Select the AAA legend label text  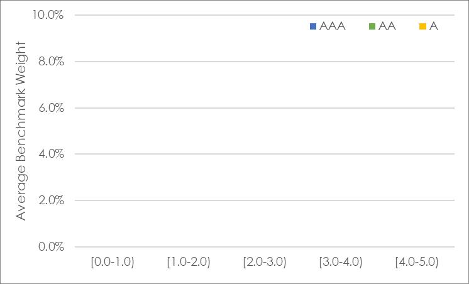[333, 26]
